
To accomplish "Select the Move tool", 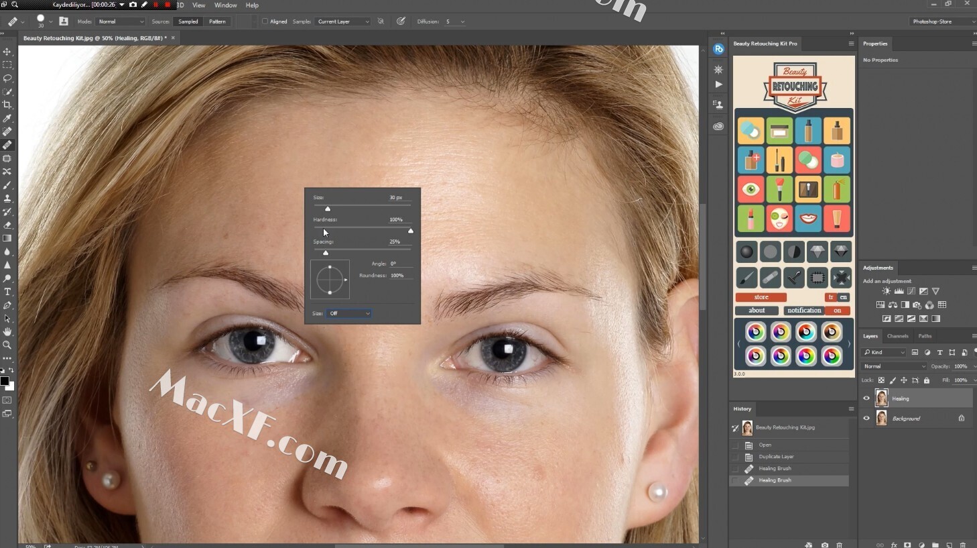I will click(x=7, y=52).
